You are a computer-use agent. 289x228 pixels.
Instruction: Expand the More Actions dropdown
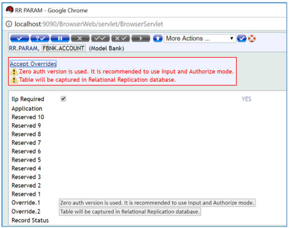pos(199,38)
